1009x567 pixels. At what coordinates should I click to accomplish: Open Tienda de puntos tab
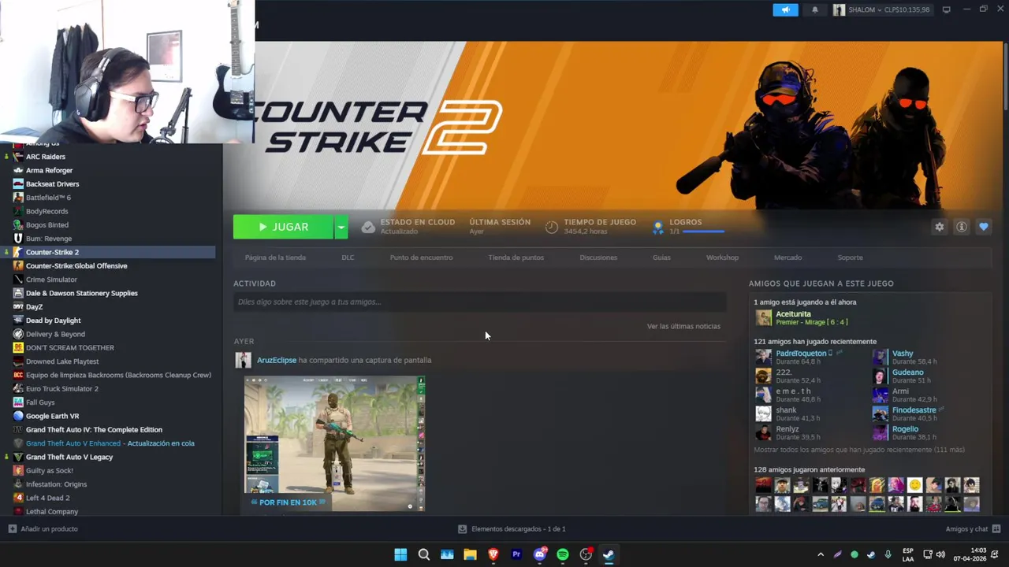pyautogui.click(x=516, y=258)
